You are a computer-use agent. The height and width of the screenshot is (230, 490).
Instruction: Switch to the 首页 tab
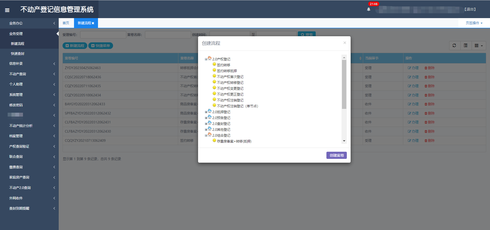click(66, 23)
